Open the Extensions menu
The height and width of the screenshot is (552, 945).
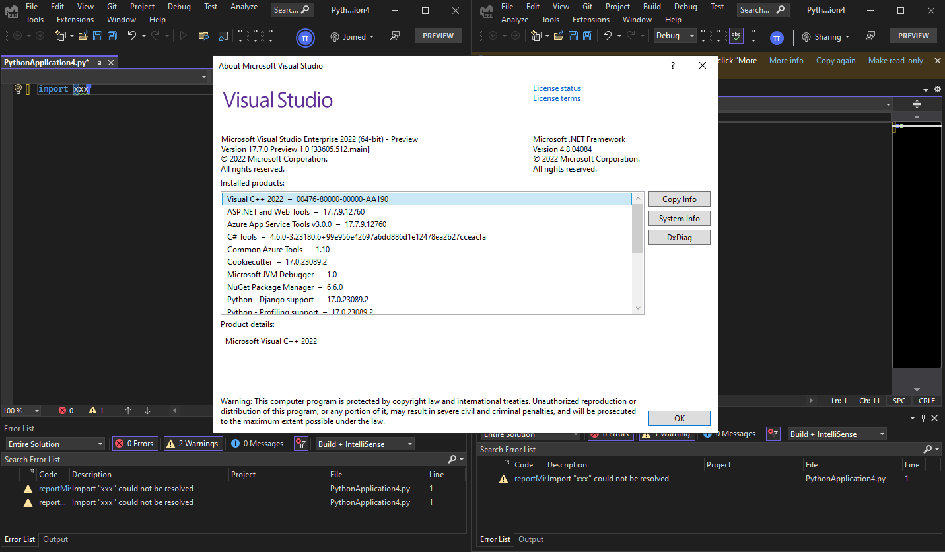click(75, 19)
